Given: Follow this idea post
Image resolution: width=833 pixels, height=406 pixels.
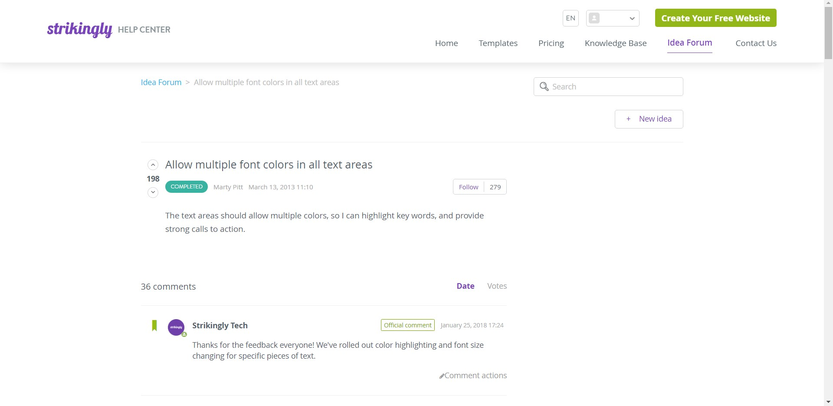Looking at the screenshot, I should coord(469,187).
